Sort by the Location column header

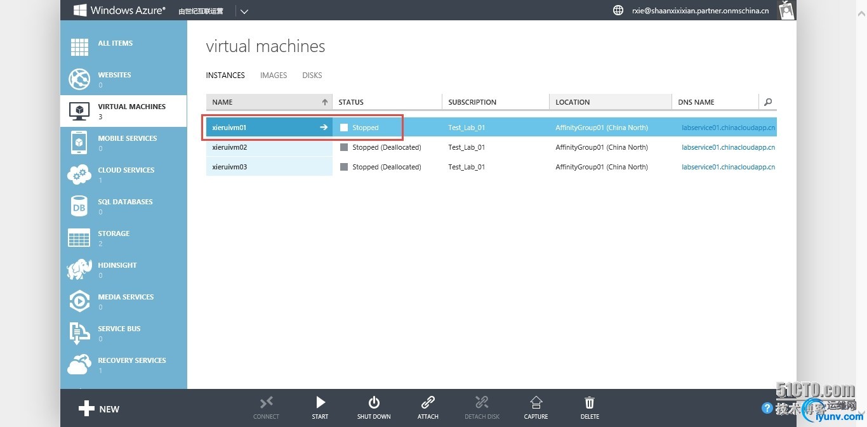pyautogui.click(x=611, y=102)
